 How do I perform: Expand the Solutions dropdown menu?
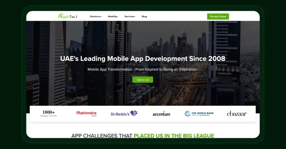95,16
